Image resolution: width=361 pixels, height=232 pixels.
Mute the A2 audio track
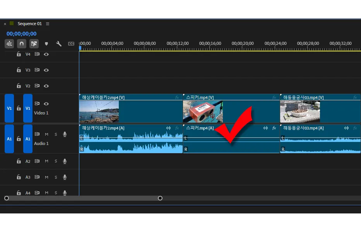tap(46, 161)
